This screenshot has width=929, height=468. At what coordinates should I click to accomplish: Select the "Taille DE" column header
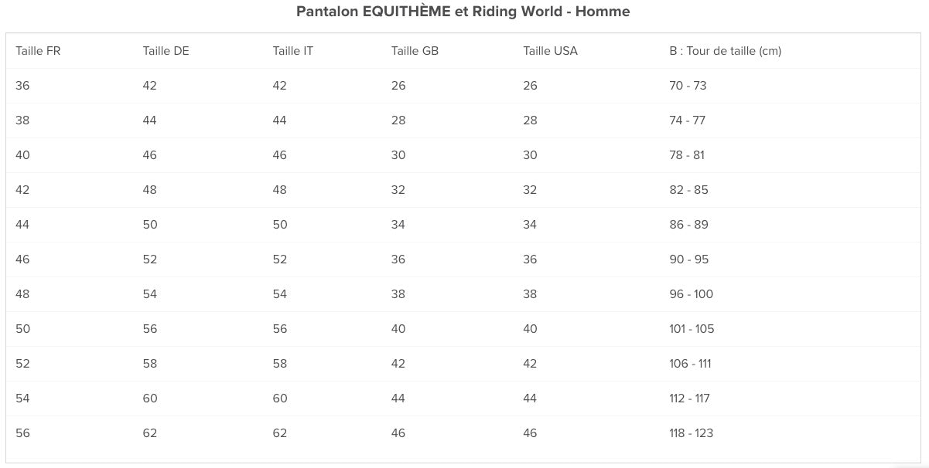pos(166,51)
